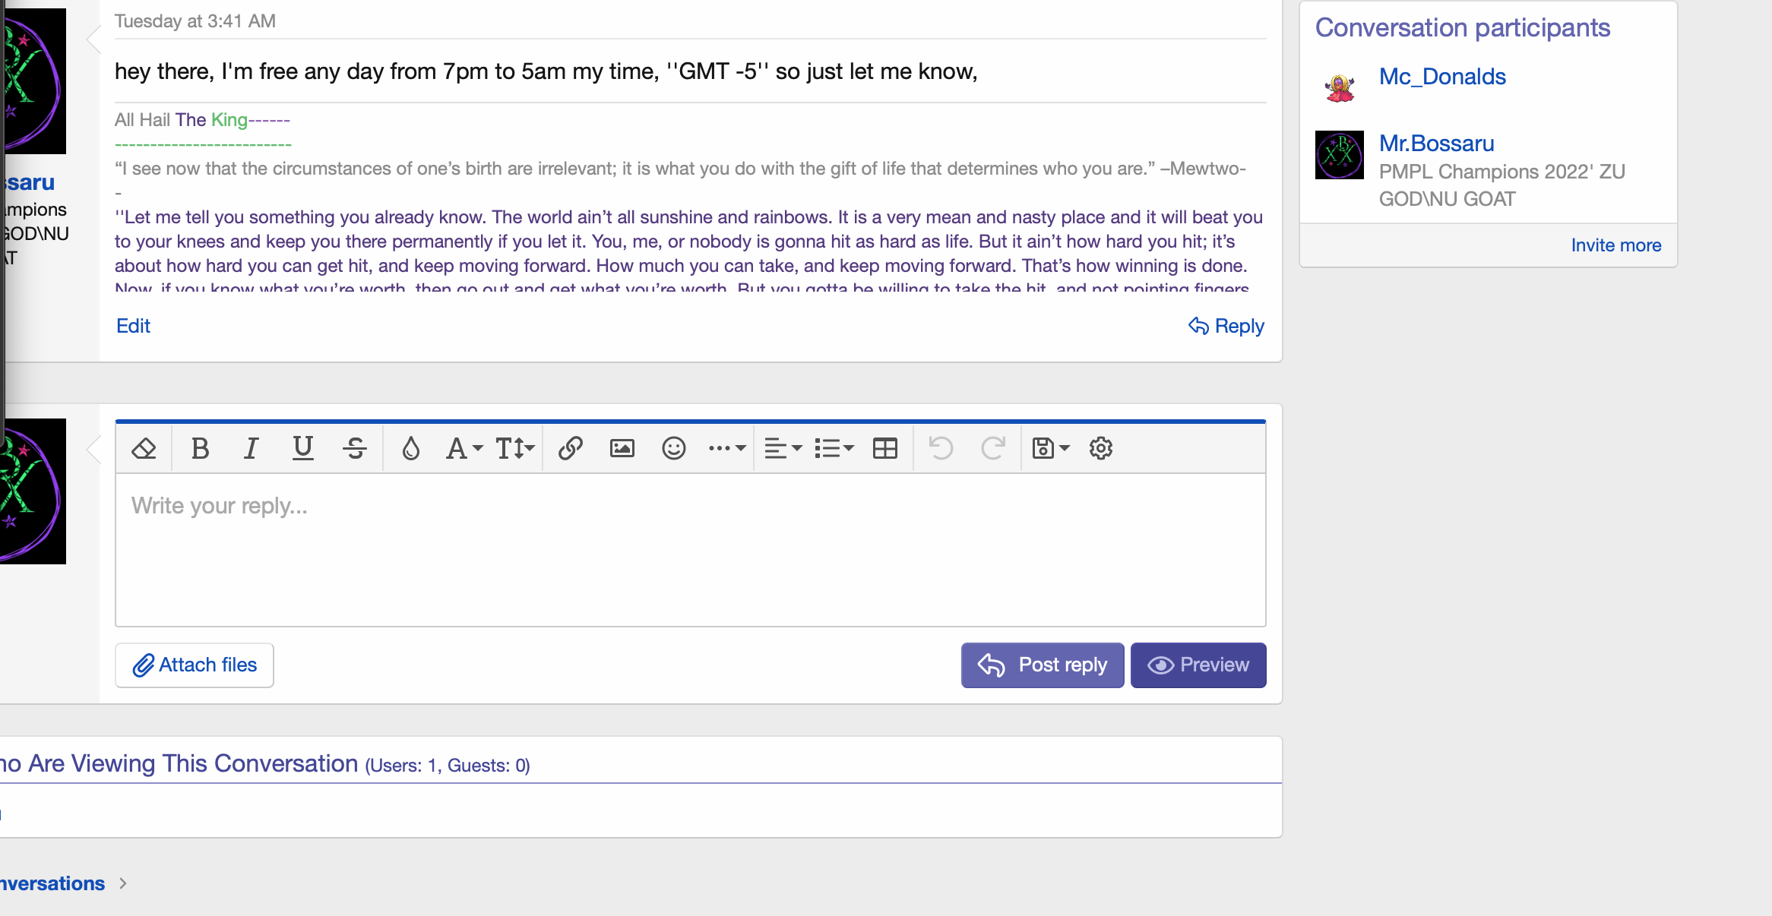Open the font size dropdown

[x=515, y=449]
